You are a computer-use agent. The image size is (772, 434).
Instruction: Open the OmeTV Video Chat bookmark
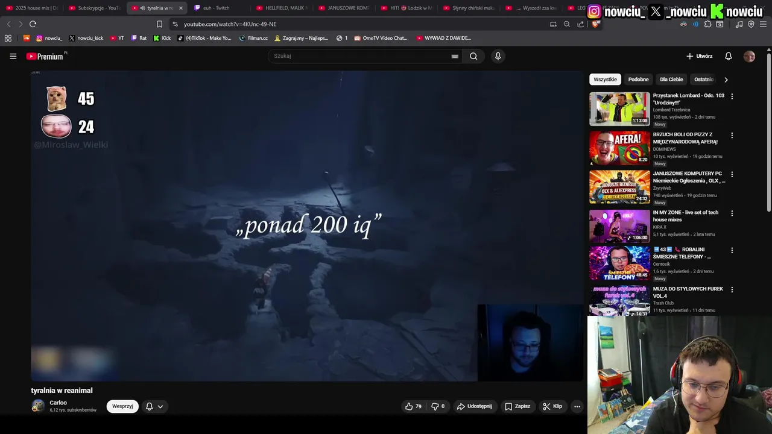[x=381, y=38]
